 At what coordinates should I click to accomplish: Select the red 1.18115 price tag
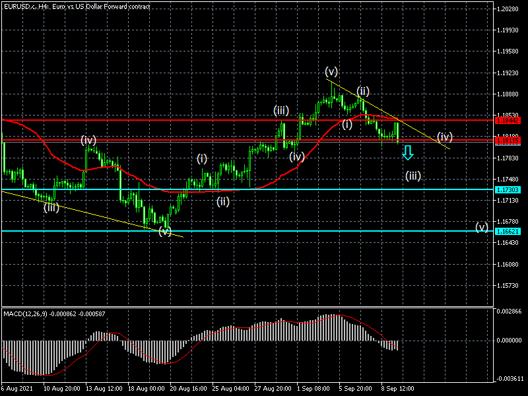point(510,141)
